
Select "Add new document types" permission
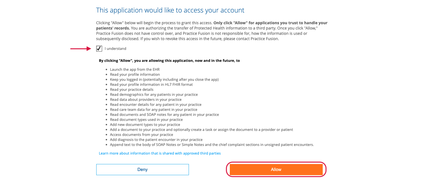point(145,124)
